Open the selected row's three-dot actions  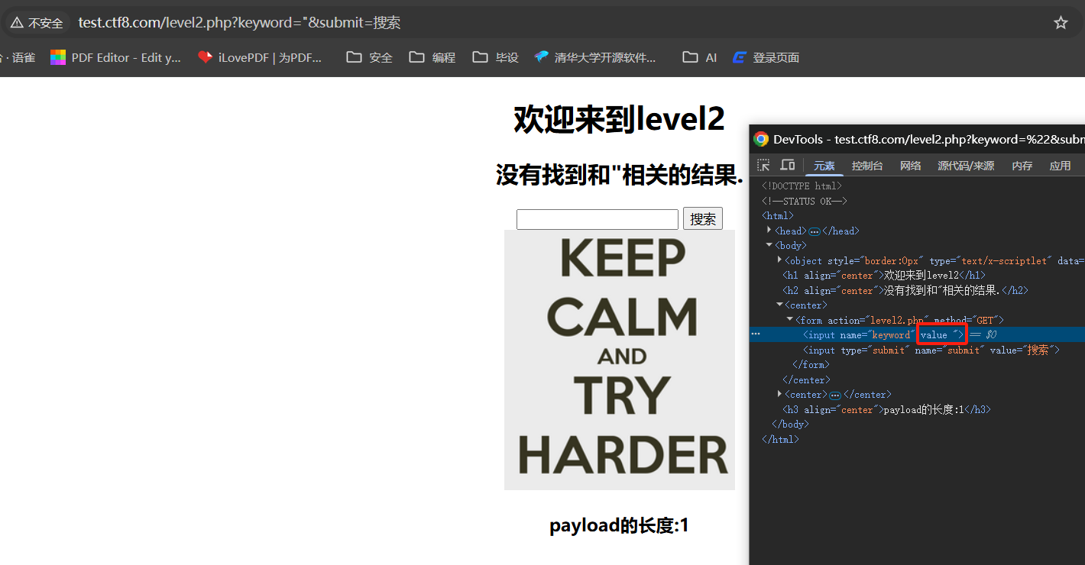click(756, 334)
